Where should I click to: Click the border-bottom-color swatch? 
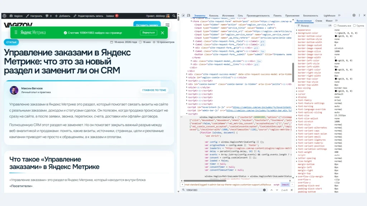tap(336, 36)
